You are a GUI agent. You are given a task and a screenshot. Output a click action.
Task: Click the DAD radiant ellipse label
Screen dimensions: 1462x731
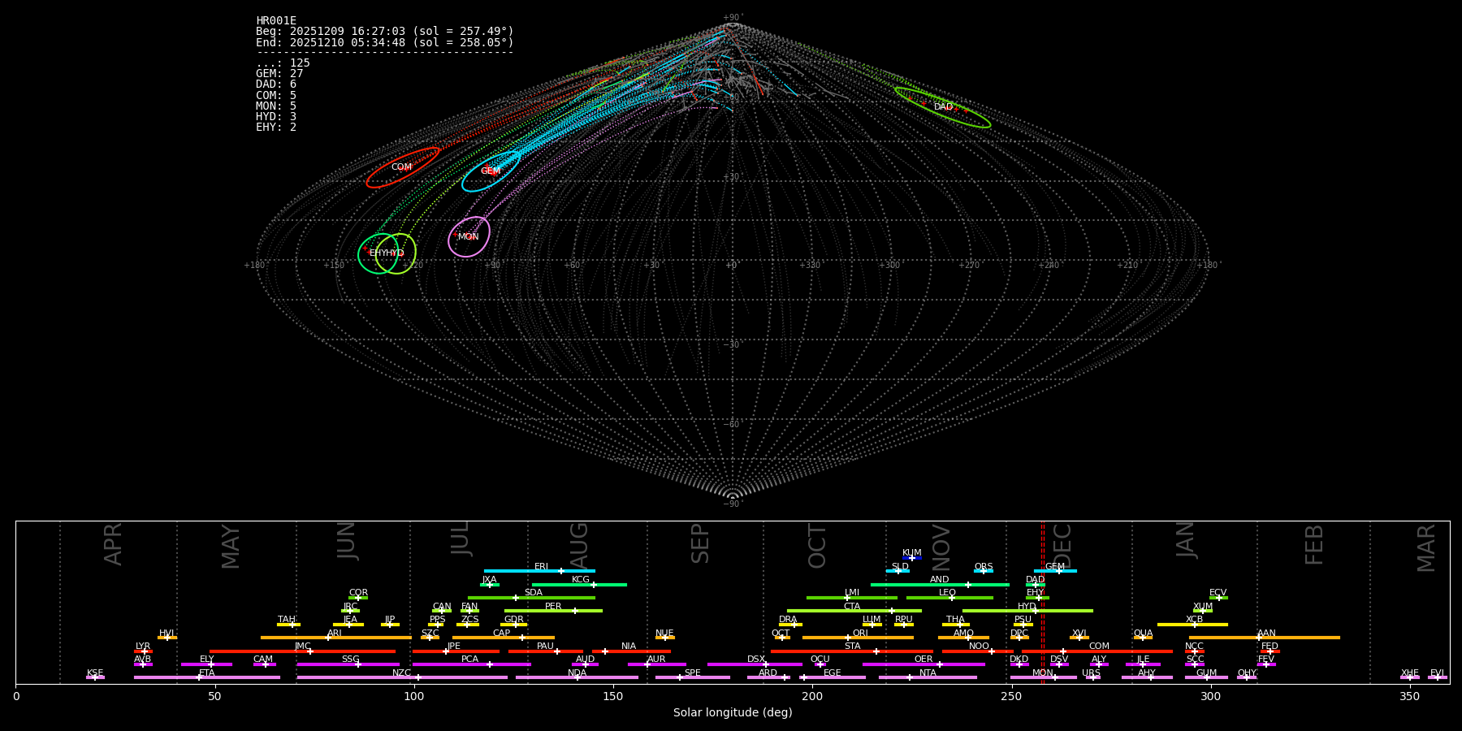(x=943, y=107)
